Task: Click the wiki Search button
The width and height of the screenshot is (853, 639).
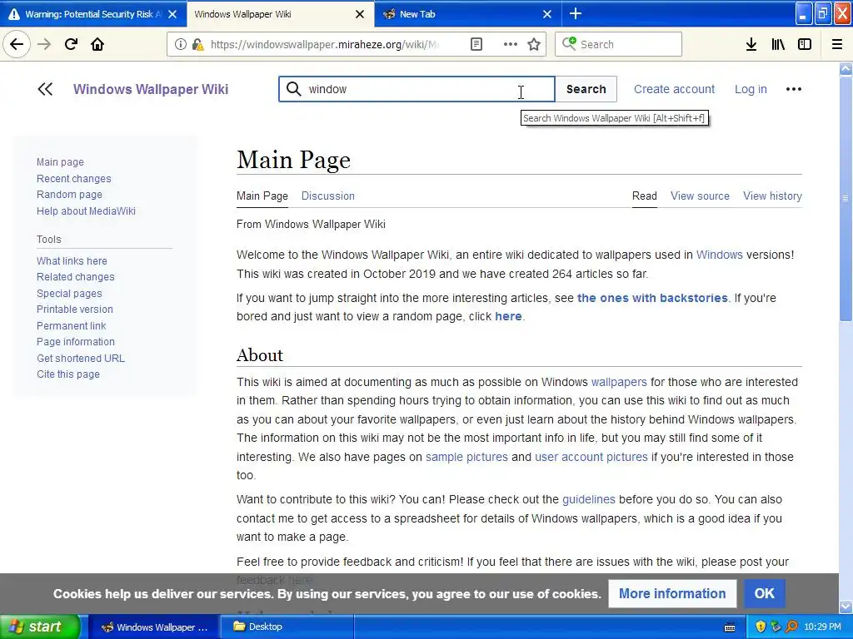Action: point(586,89)
